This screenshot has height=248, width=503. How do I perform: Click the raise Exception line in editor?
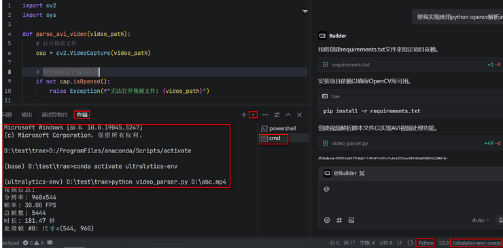pos(129,91)
